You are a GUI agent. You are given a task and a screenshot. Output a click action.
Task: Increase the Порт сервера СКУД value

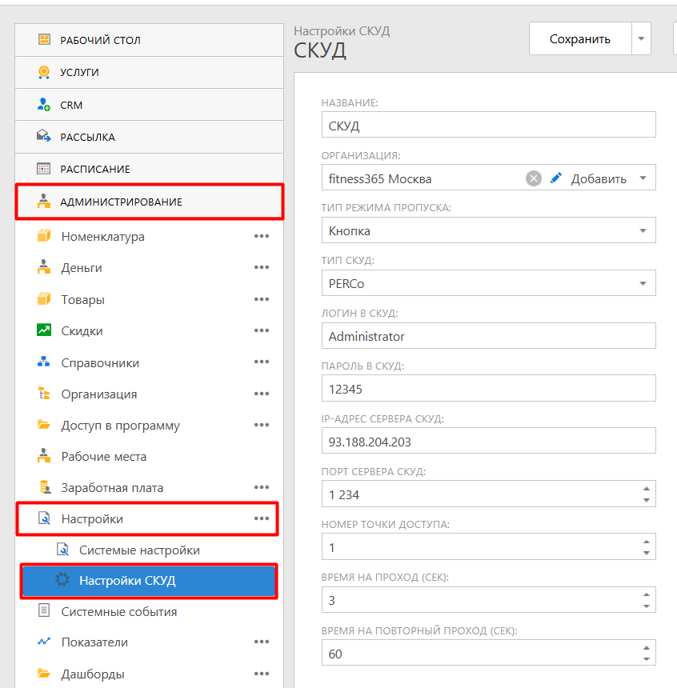647,488
